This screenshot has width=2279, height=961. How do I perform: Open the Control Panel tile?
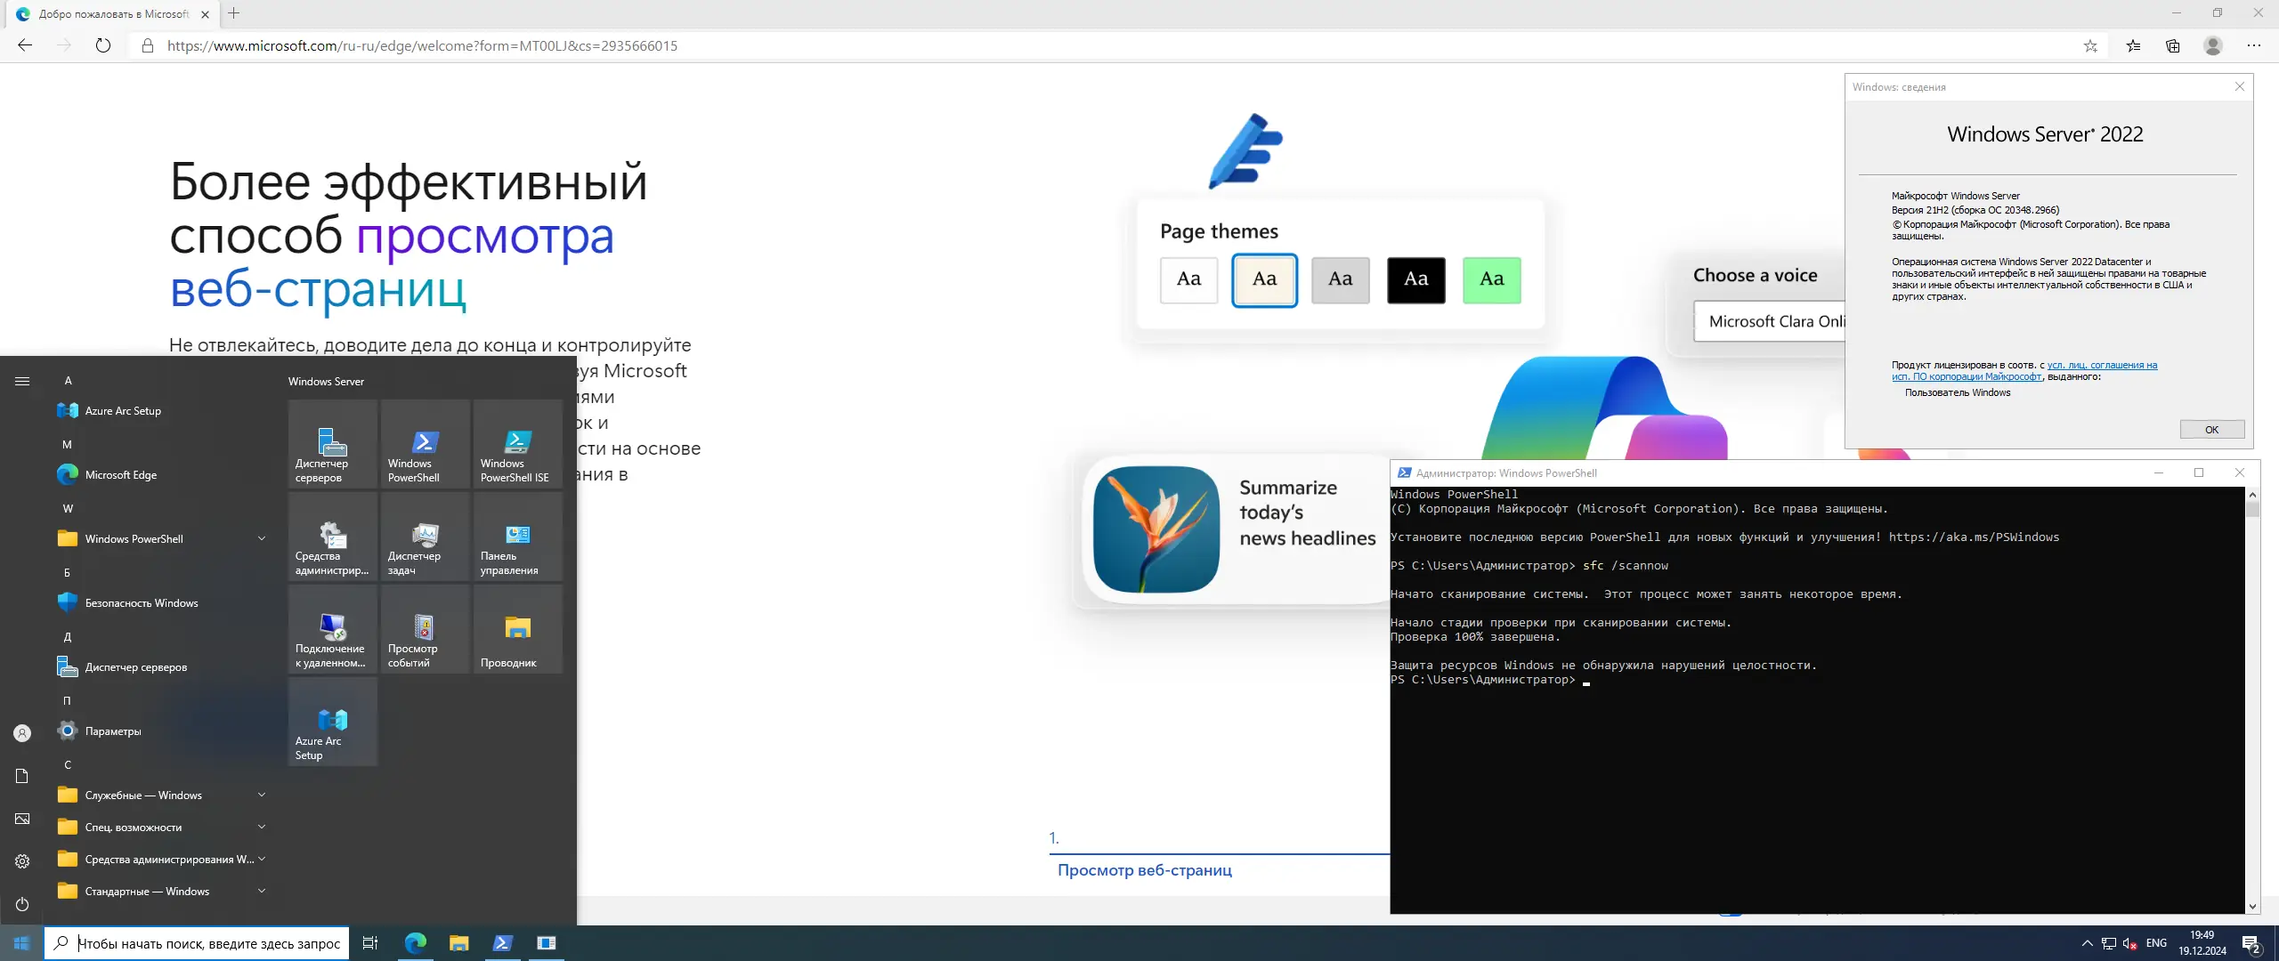[x=517, y=537]
